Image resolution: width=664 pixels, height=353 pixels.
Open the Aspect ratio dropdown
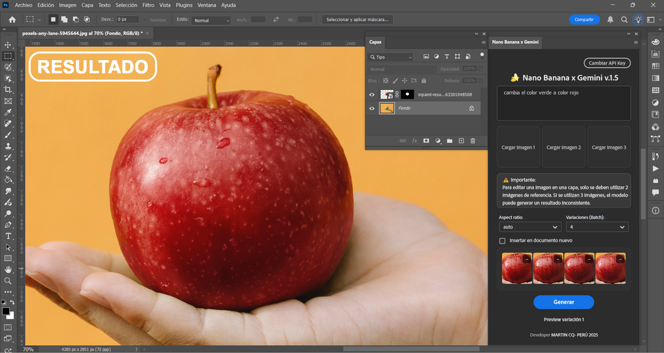(530, 227)
